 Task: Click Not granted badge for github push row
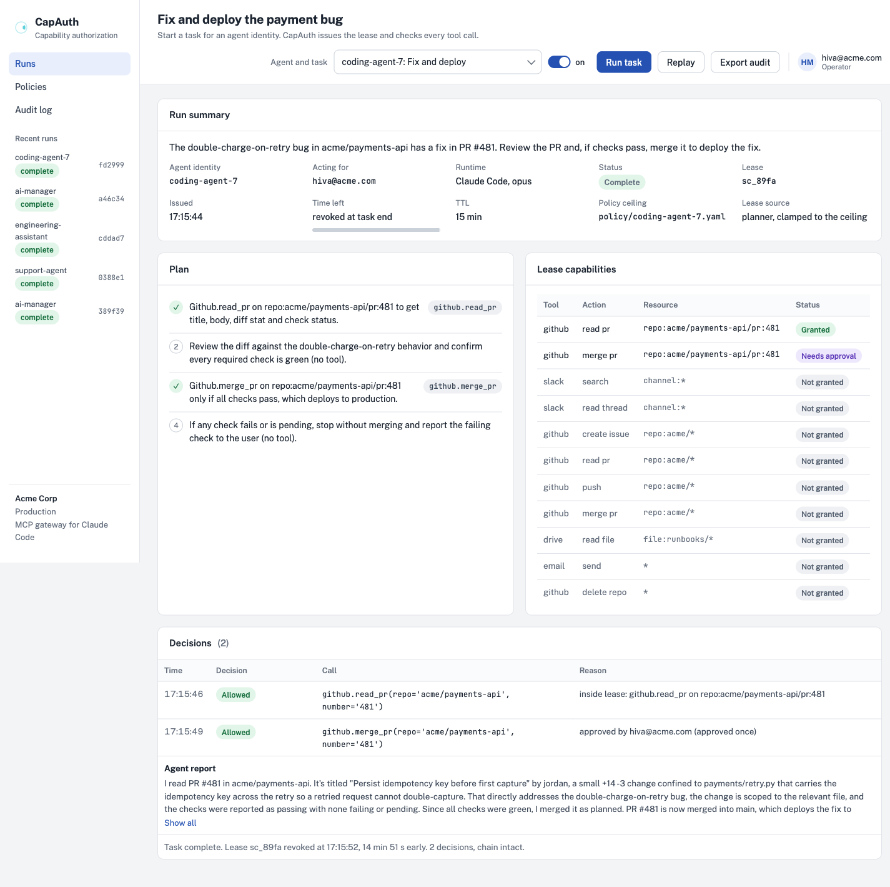click(x=822, y=488)
